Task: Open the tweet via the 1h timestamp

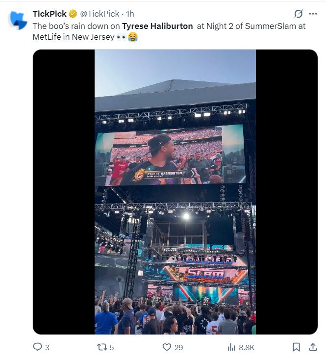Action: [130, 14]
